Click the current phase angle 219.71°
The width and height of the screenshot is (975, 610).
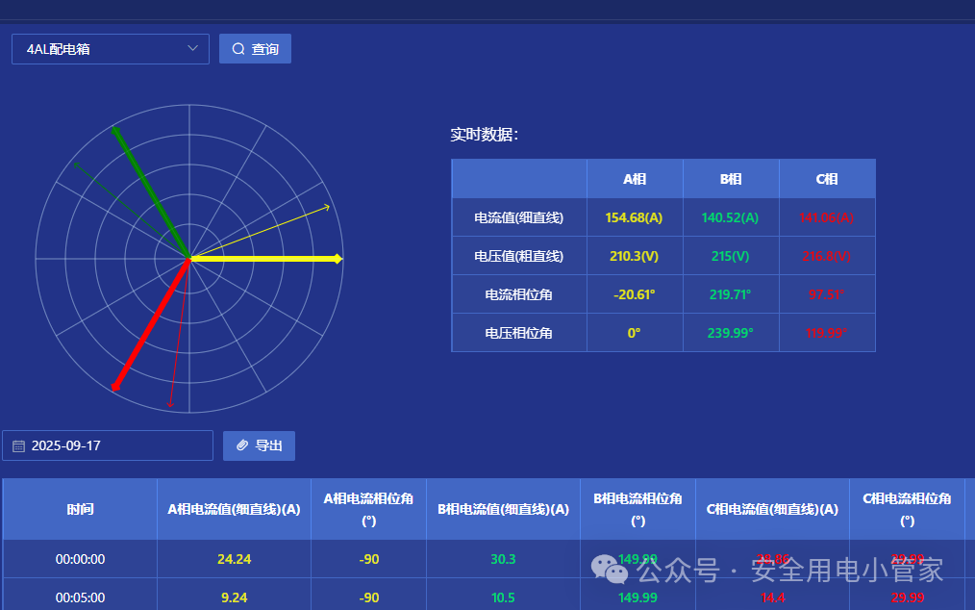tap(730, 295)
